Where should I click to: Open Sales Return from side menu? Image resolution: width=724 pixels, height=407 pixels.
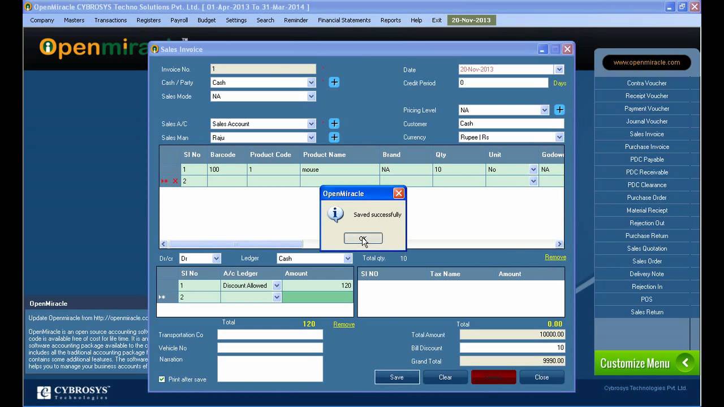[647, 312]
